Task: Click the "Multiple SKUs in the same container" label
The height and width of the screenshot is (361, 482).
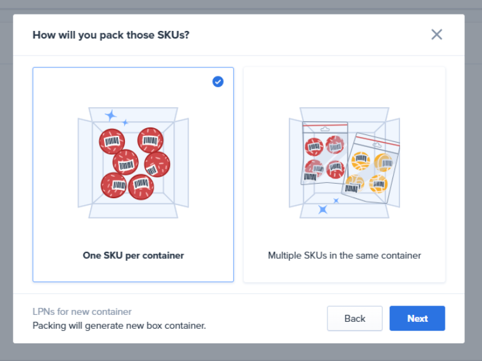Action: point(344,256)
